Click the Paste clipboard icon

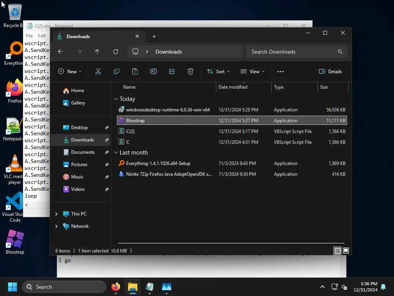[x=135, y=71]
